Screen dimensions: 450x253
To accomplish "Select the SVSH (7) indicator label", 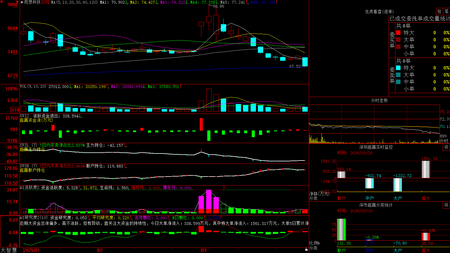I will 28,166.
